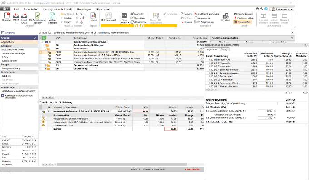309x180 pixels.
Task: Expand the Deckenkonstruktionen node
Action: point(45,65)
